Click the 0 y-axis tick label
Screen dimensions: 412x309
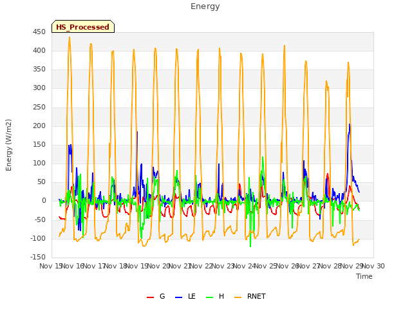tap(44, 200)
